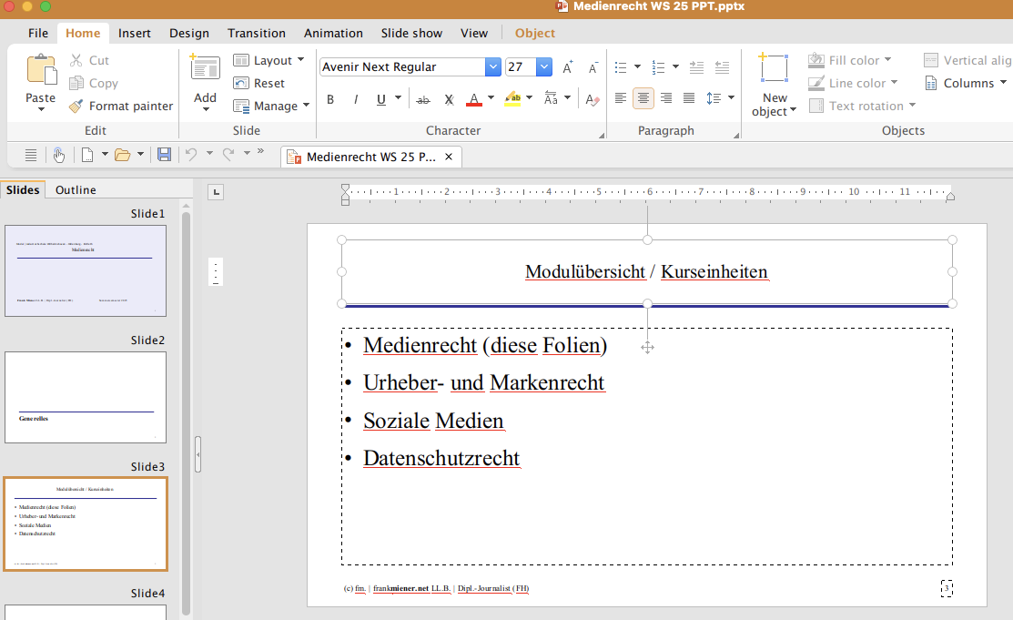This screenshot has width=1013, height=620.
Task: Open the font size dropdown
Action: [544, 66]
